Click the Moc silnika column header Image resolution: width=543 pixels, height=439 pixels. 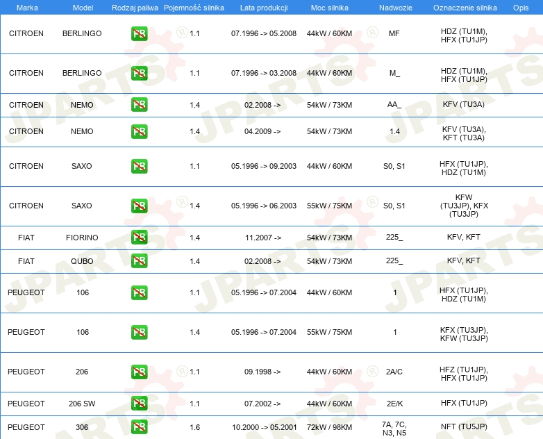[x=330, y=8]
